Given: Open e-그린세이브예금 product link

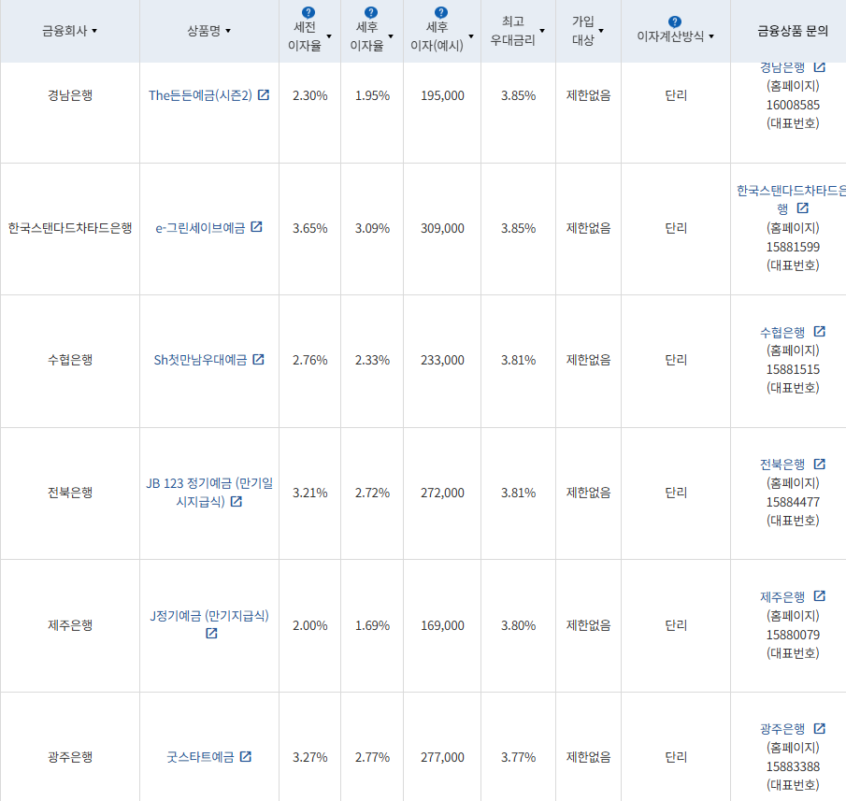Looking at the screenshot, I should (200, 228).
